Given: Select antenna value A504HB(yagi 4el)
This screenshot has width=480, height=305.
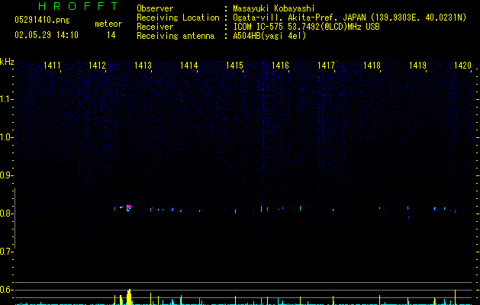Looking at the screenshot, I should pos(269,36).
